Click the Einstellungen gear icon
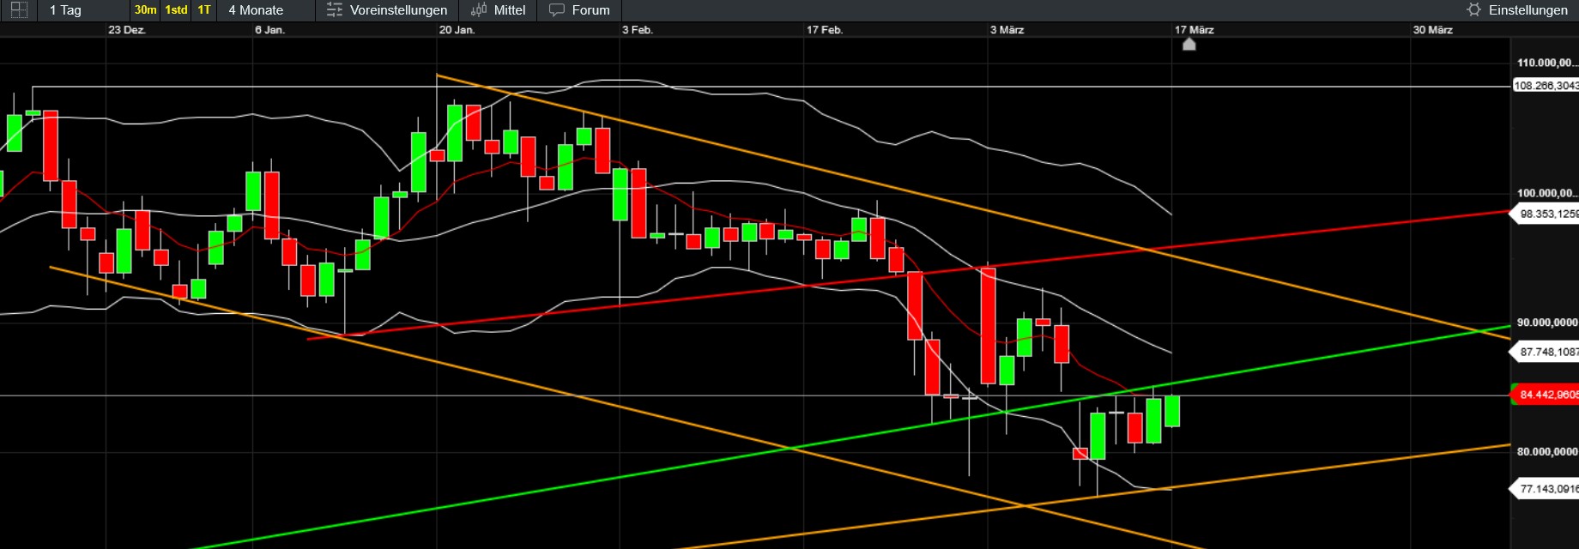This screenshot has height=549, width=1579. 1474,10
